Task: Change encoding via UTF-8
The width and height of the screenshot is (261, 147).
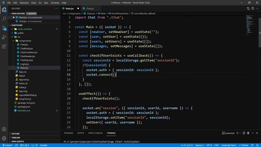Action: [x=209, y=145]
